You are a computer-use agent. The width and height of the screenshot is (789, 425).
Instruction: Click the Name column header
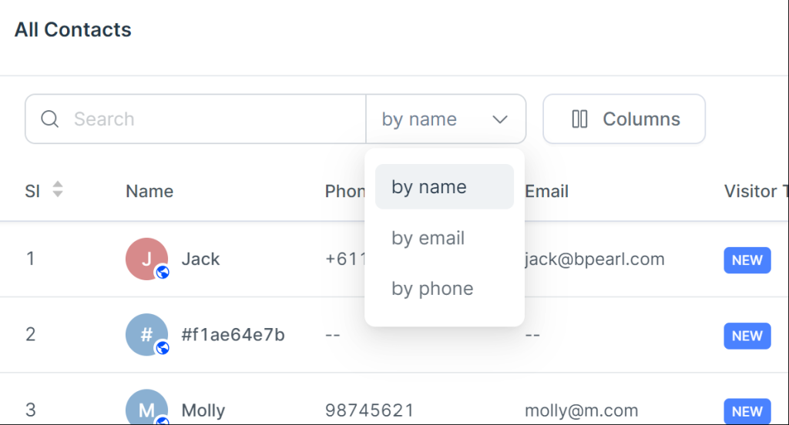[149, 191]
